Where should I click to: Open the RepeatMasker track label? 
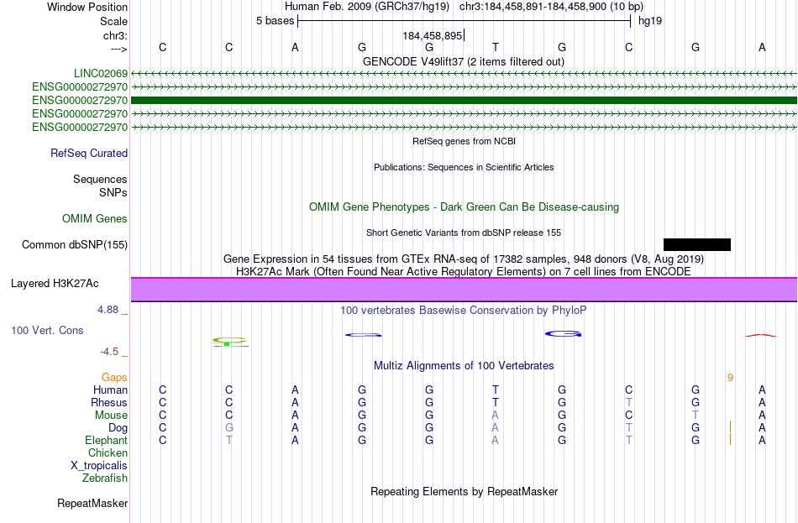92,503
